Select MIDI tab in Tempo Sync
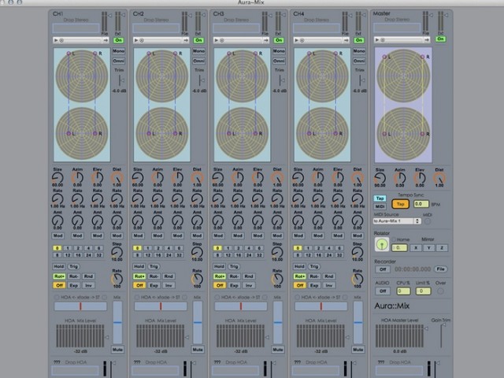 pyautogui.click(x=379, y=206)
